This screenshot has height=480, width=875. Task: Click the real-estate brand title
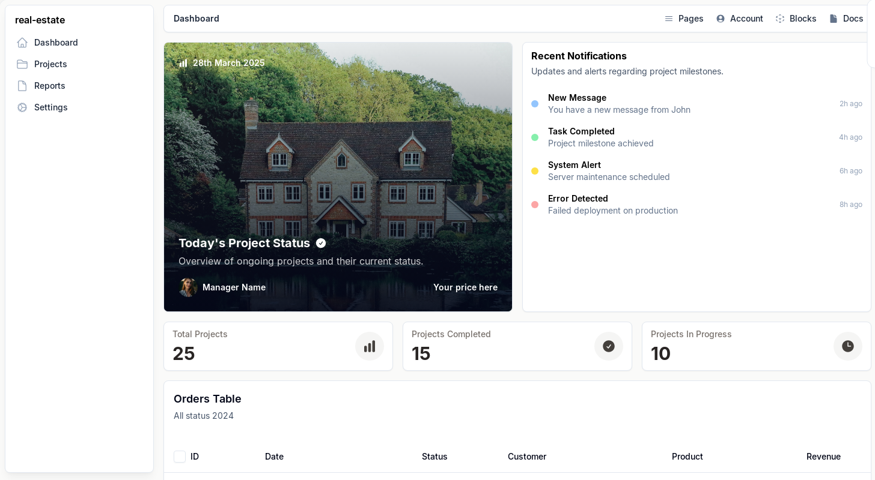(x=40, y=20)
